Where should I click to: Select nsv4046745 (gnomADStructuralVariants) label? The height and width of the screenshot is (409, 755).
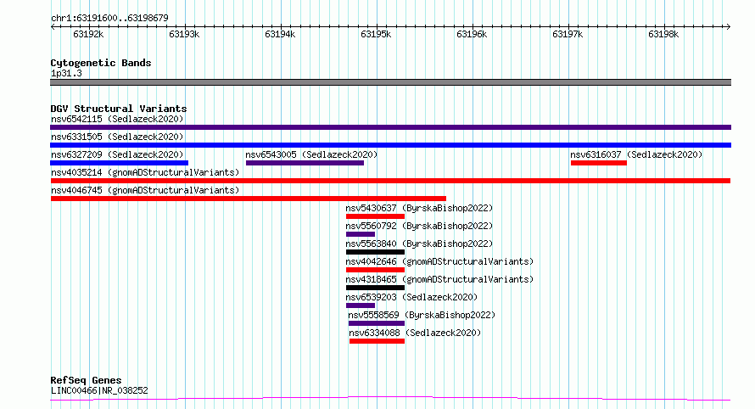145,190
